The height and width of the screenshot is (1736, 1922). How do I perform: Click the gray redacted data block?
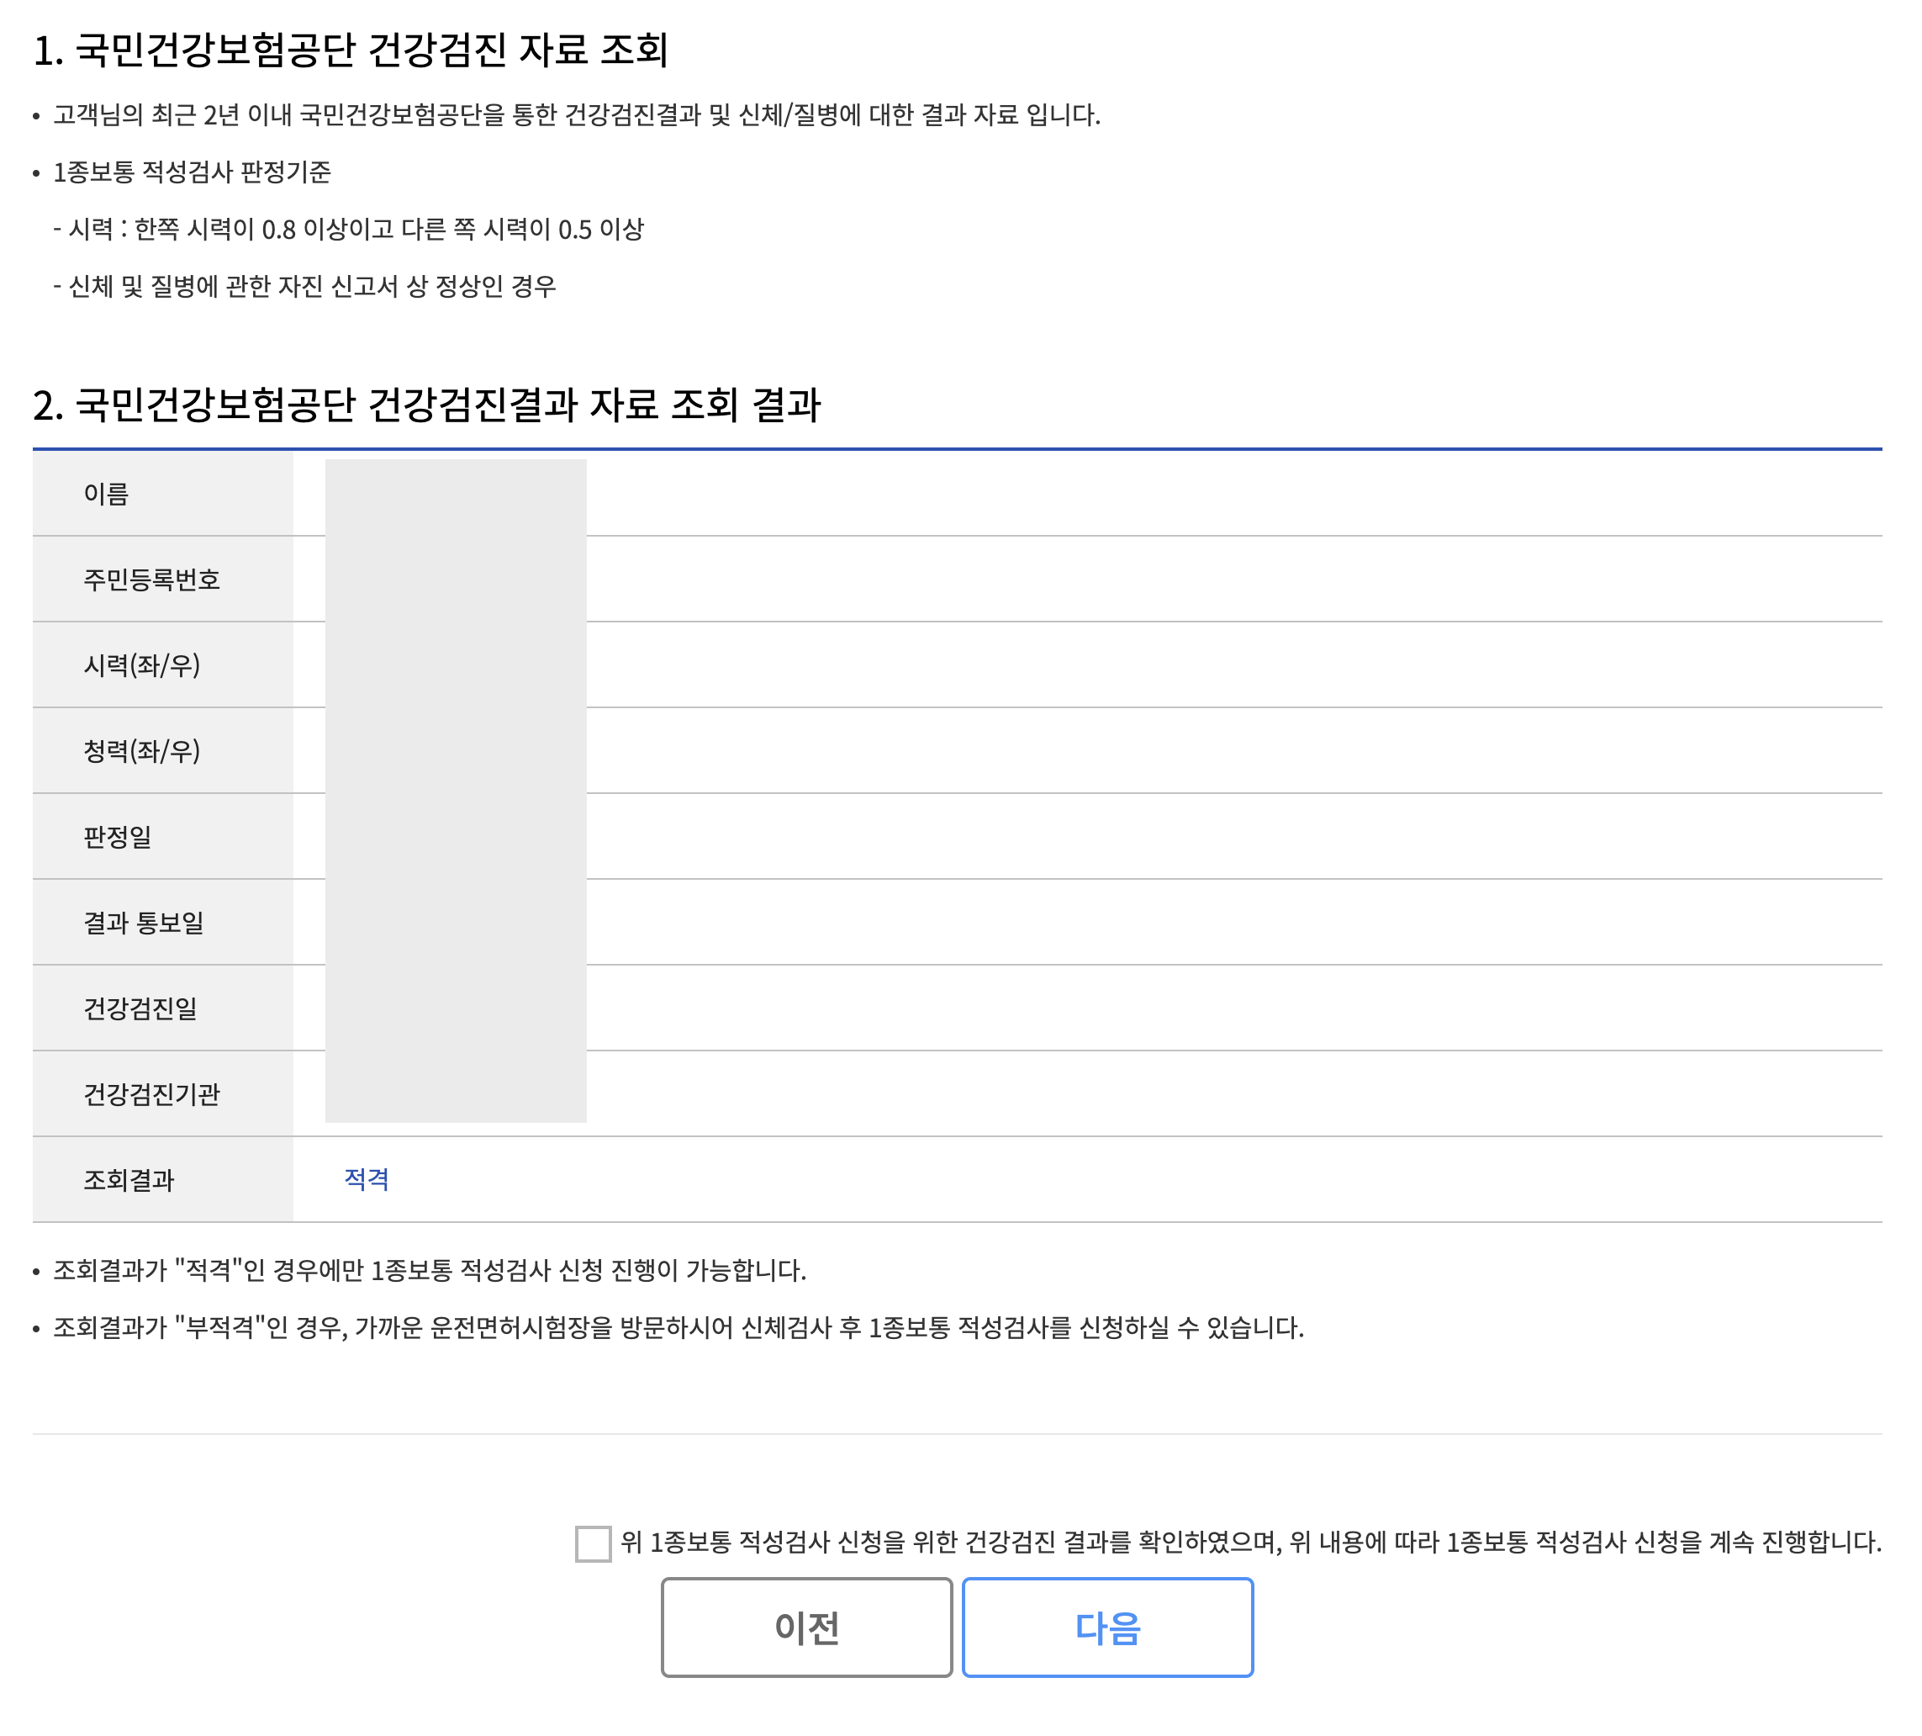pyautogui.click(x=456, y=790)
